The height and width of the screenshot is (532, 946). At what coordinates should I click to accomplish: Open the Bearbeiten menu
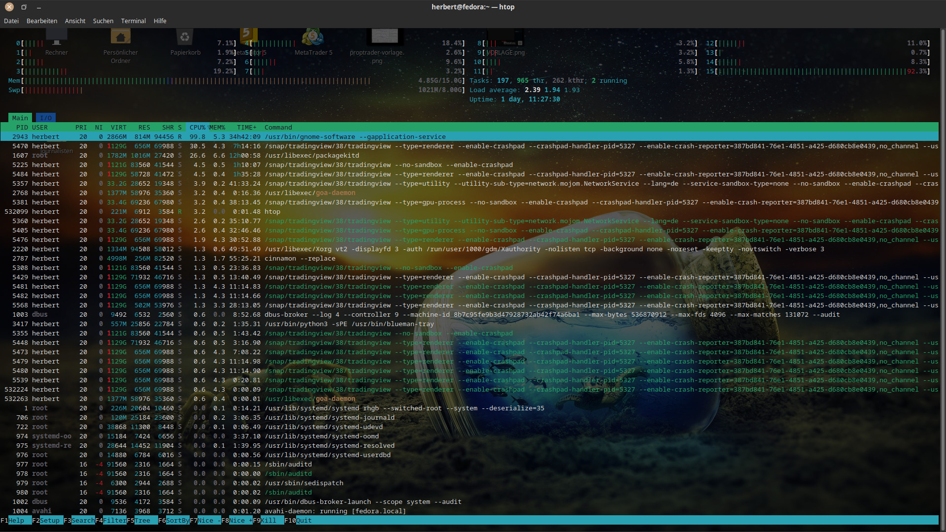pos(42,21)
